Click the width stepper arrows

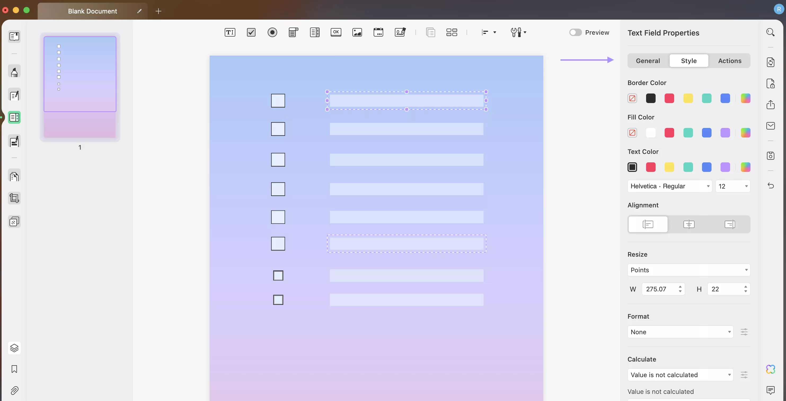coord(680,289)
